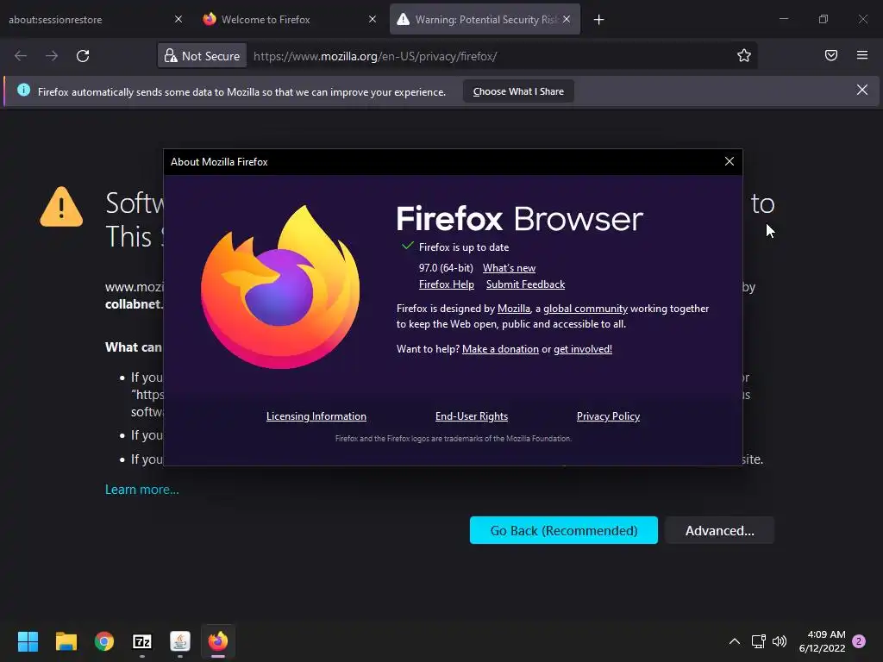Screen dimensions: 883x662
Task: Open the What's new link
Action: [509, 268]
